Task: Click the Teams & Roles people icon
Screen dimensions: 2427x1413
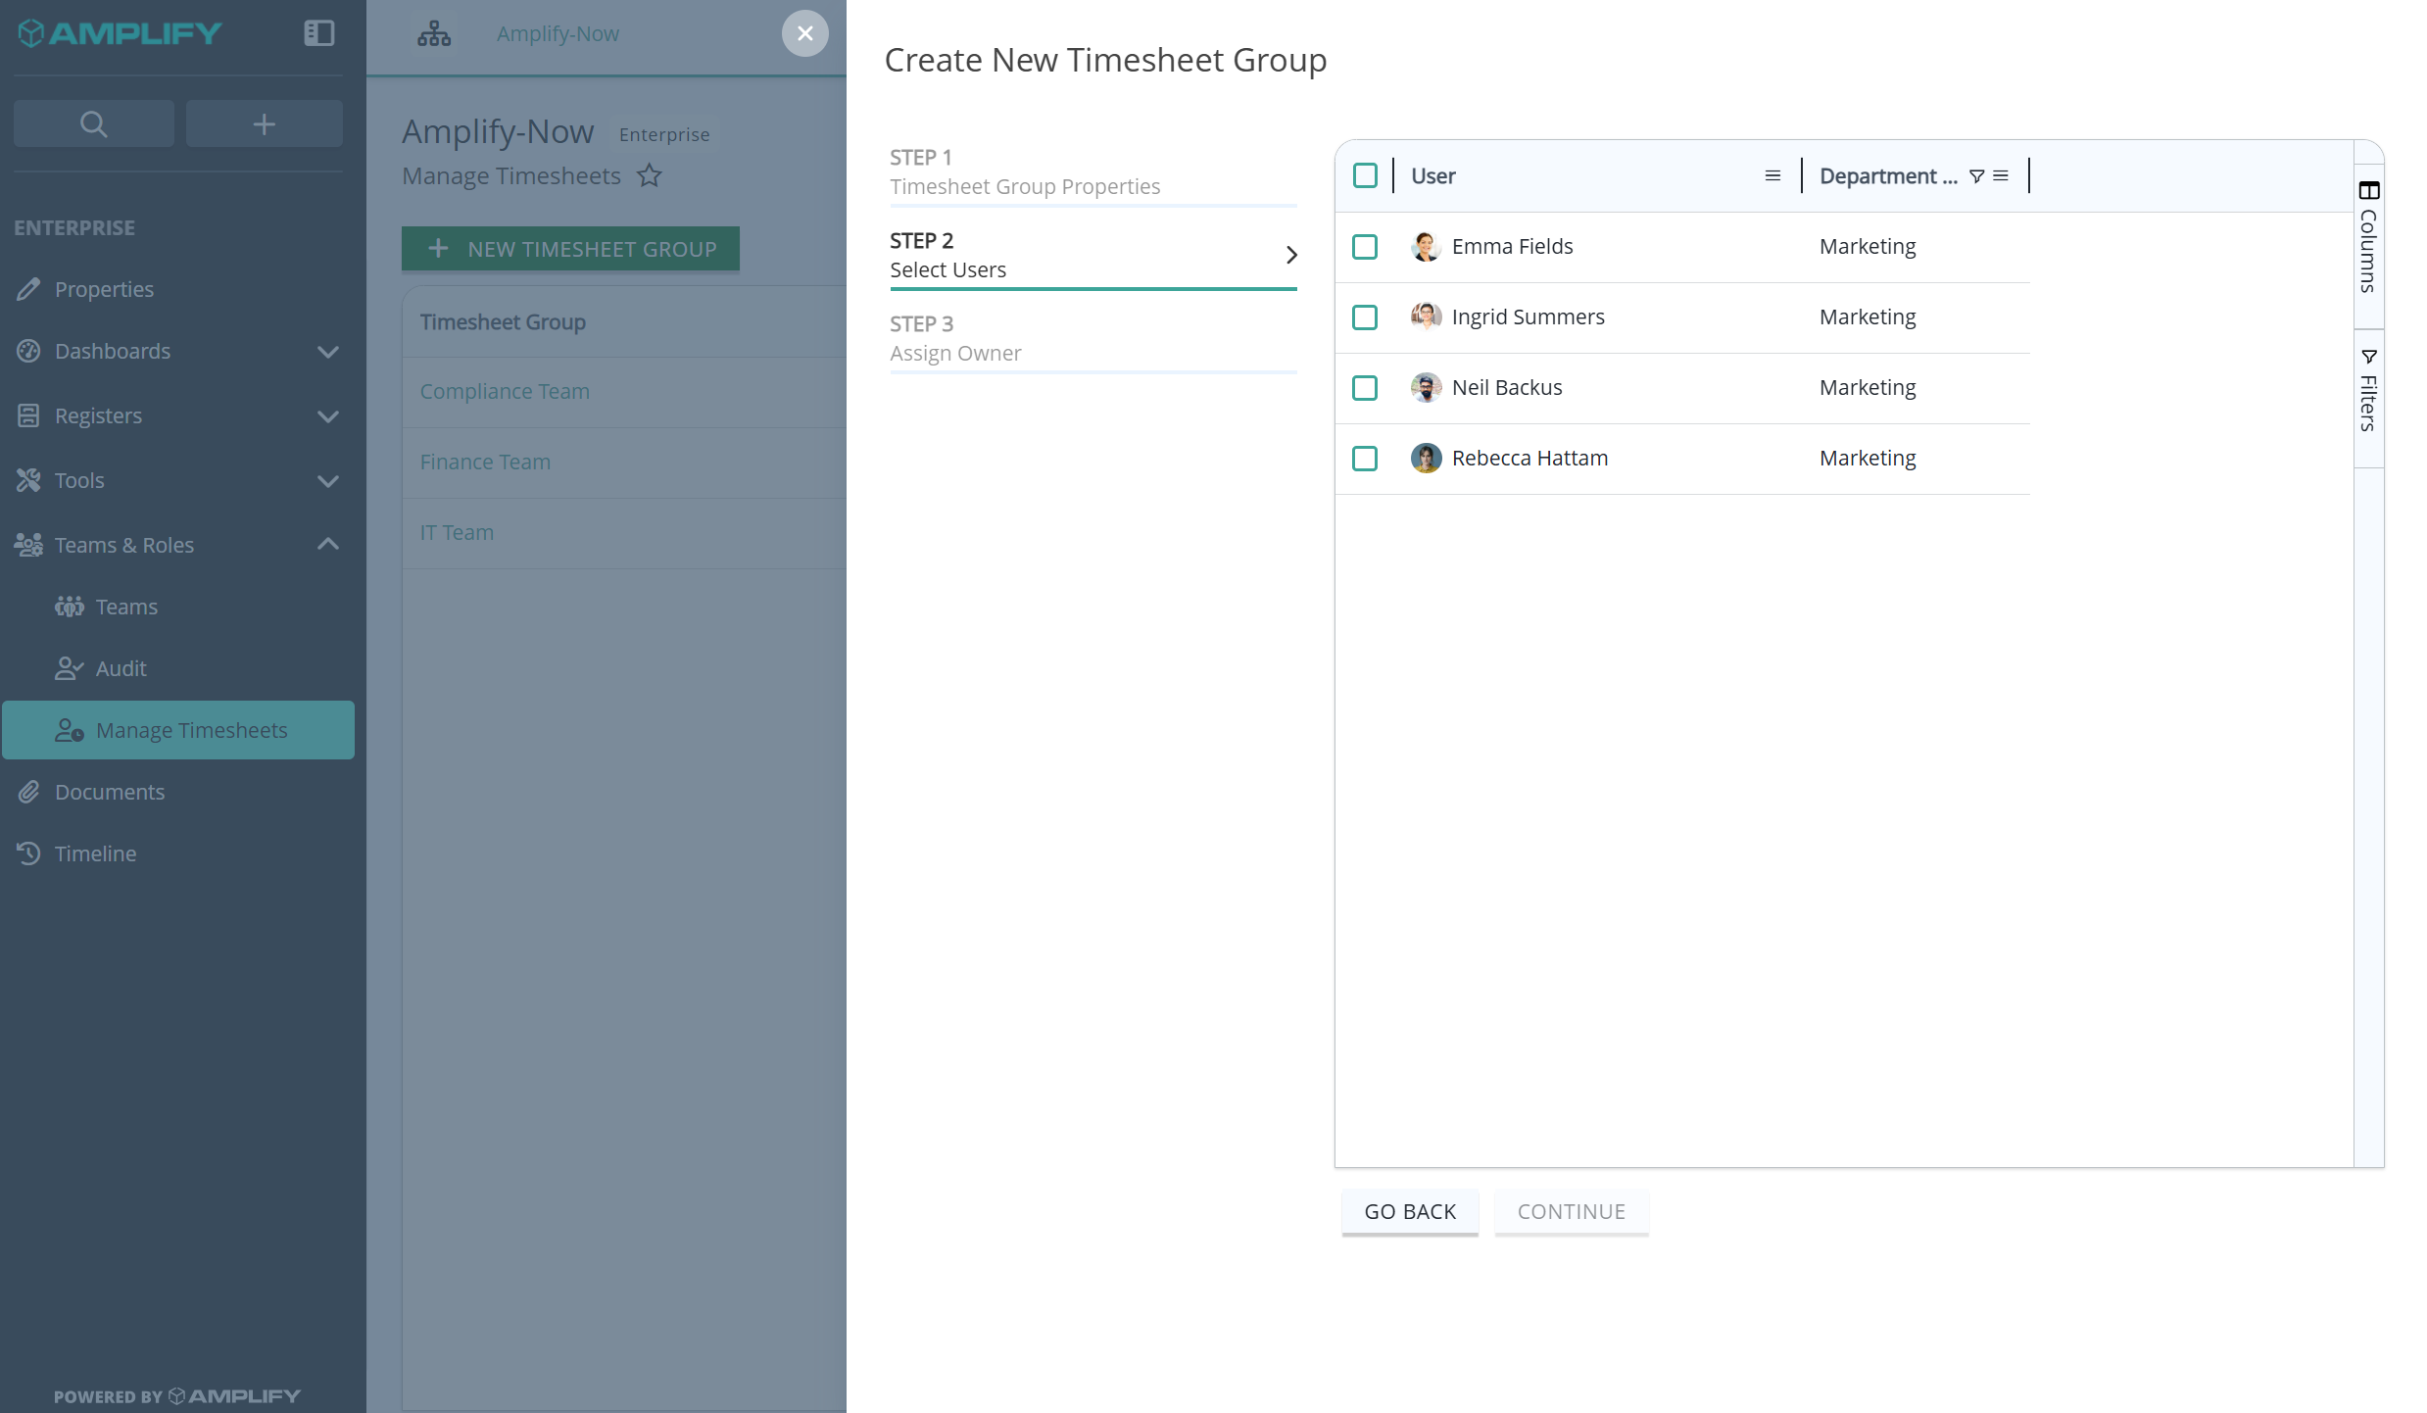Action: 28,545
